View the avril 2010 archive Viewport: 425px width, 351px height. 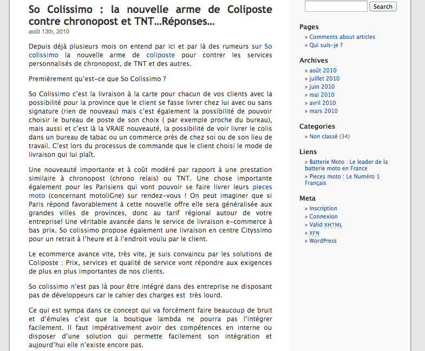[323, 103]
